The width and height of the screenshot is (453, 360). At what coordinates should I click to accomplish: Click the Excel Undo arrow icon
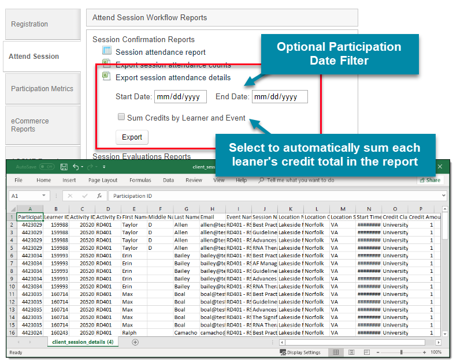click(x=76, y=167)
